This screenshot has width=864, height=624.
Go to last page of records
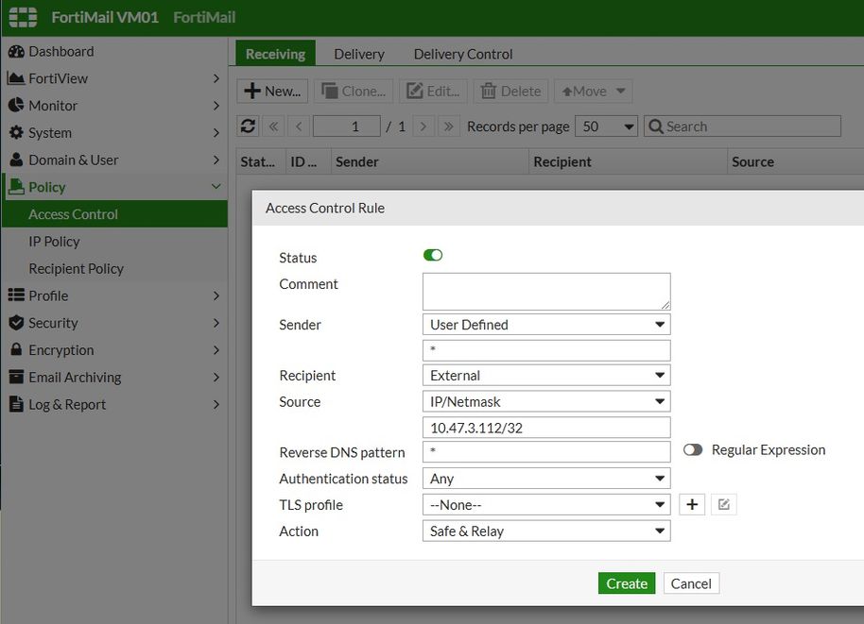pyautogui.click(x=449, y=126)
